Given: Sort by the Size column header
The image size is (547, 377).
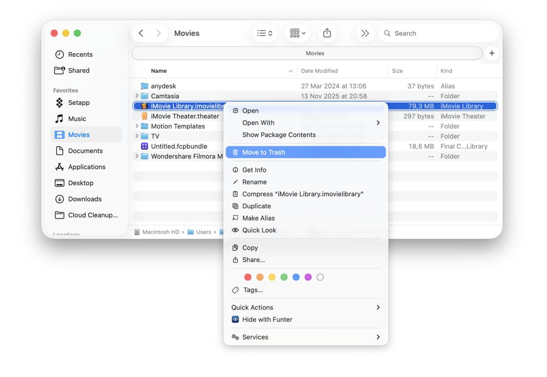Looking at the screenshot, I should point(397,71).
